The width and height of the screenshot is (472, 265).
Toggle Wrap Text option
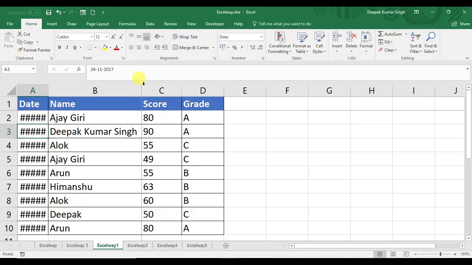pyautogui.click(x=185, y=37)
